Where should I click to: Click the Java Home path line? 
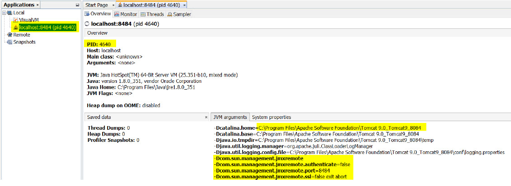[x=141, y=87]
